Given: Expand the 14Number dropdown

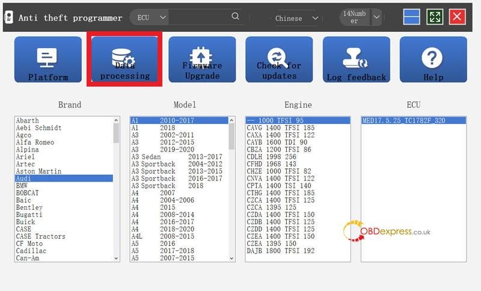Looking at the screenshot, I should point(377,17).
